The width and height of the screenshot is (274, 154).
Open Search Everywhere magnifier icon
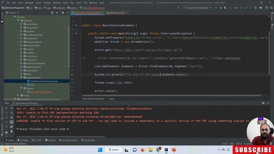[x=271, y=8]
